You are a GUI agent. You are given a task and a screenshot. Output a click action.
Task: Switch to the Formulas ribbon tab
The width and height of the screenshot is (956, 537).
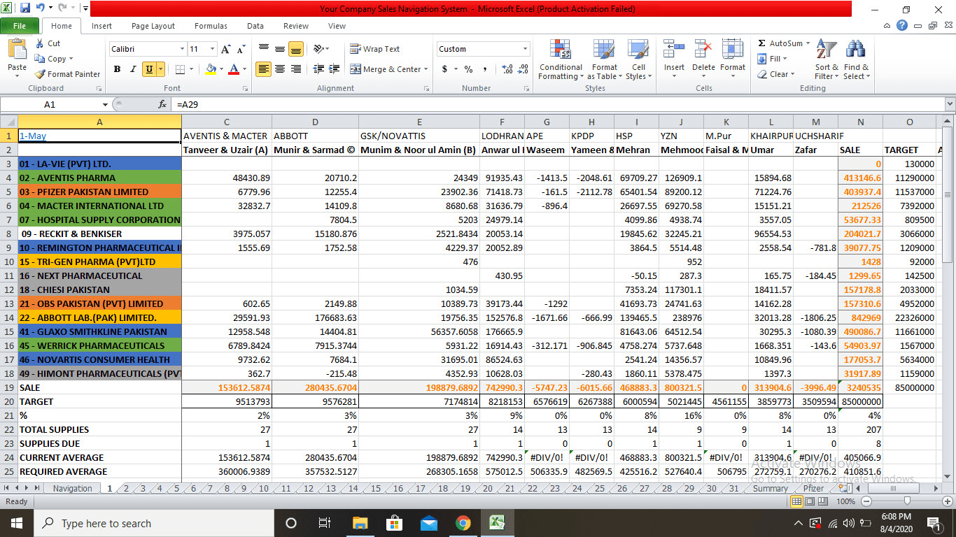coord(211,26)
